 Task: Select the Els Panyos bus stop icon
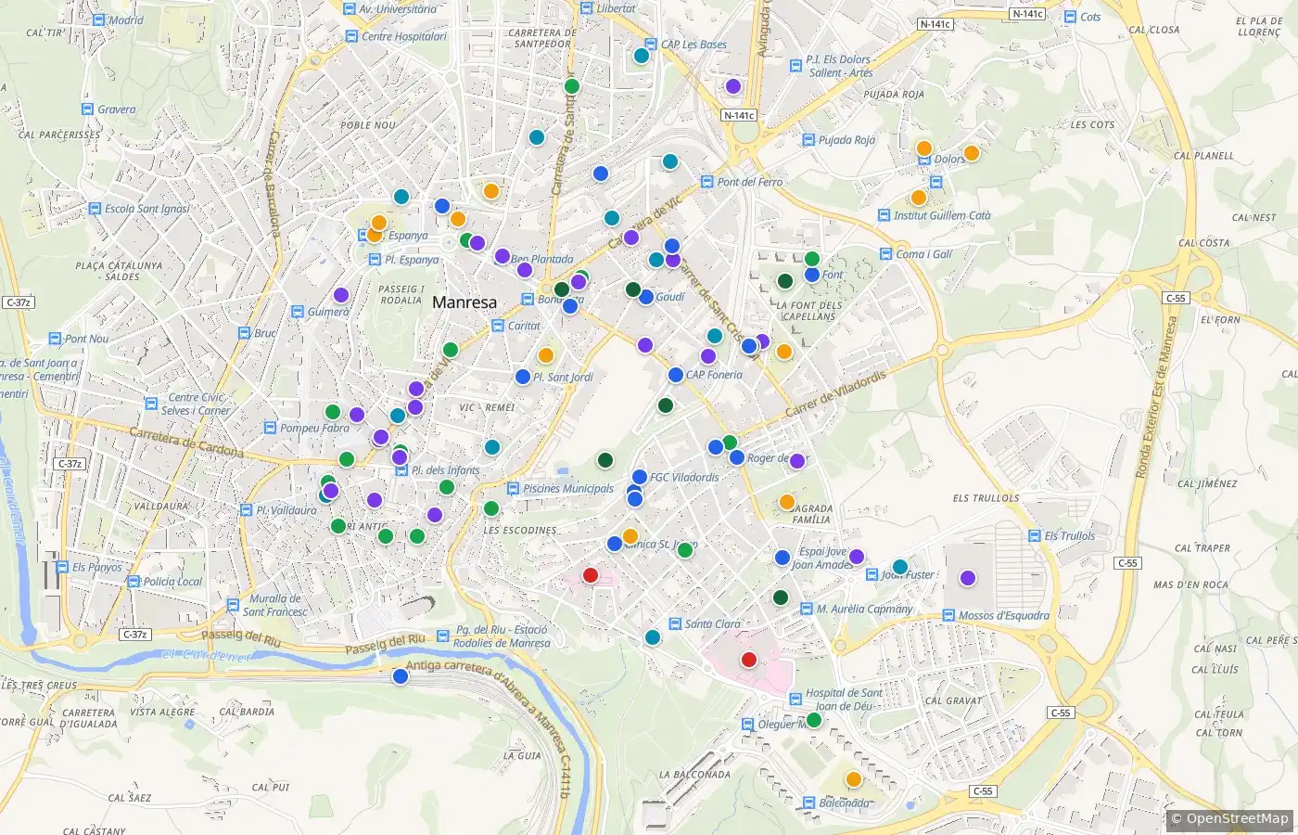point(62,567)
